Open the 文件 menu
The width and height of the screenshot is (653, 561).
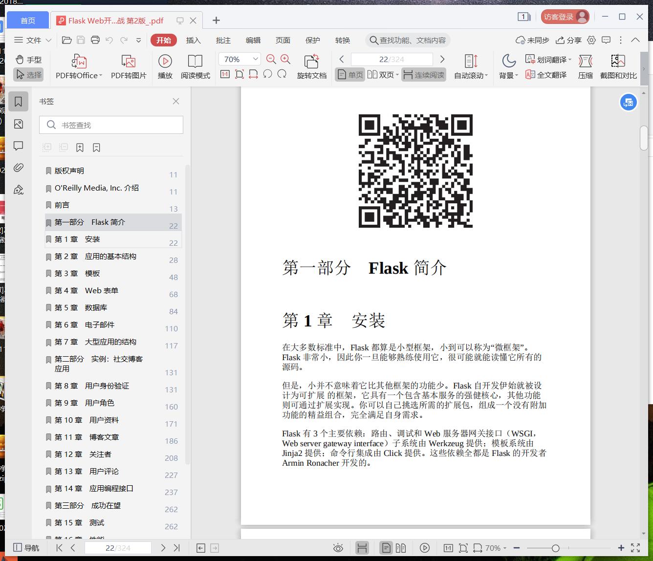click(x=33, y=40)
